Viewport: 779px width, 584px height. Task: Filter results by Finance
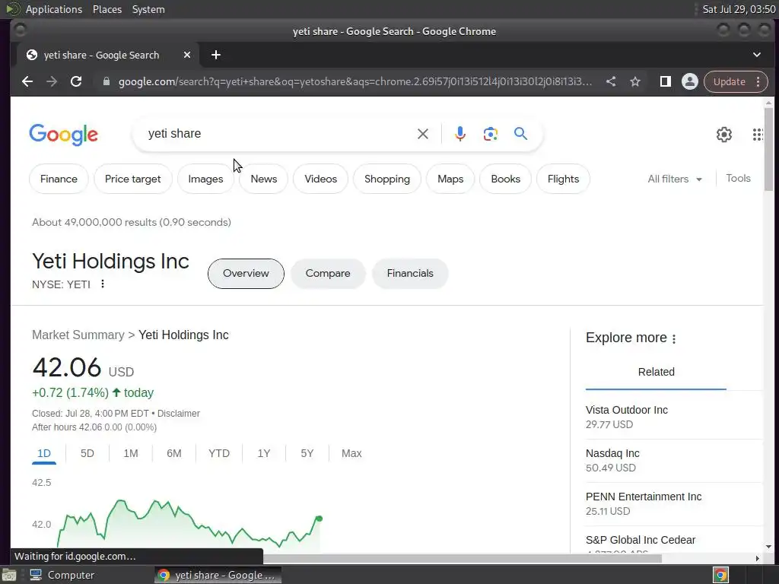59,179
